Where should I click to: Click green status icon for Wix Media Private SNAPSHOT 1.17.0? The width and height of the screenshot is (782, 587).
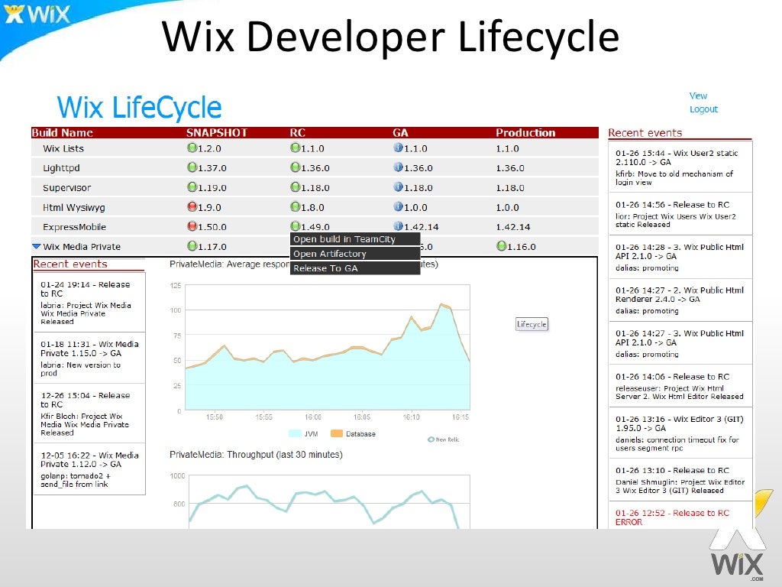click(192, 245)
